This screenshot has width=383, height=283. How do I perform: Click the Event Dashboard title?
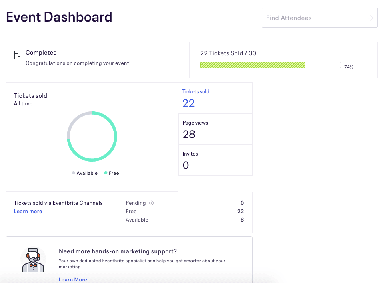click(x=59, y=17)
